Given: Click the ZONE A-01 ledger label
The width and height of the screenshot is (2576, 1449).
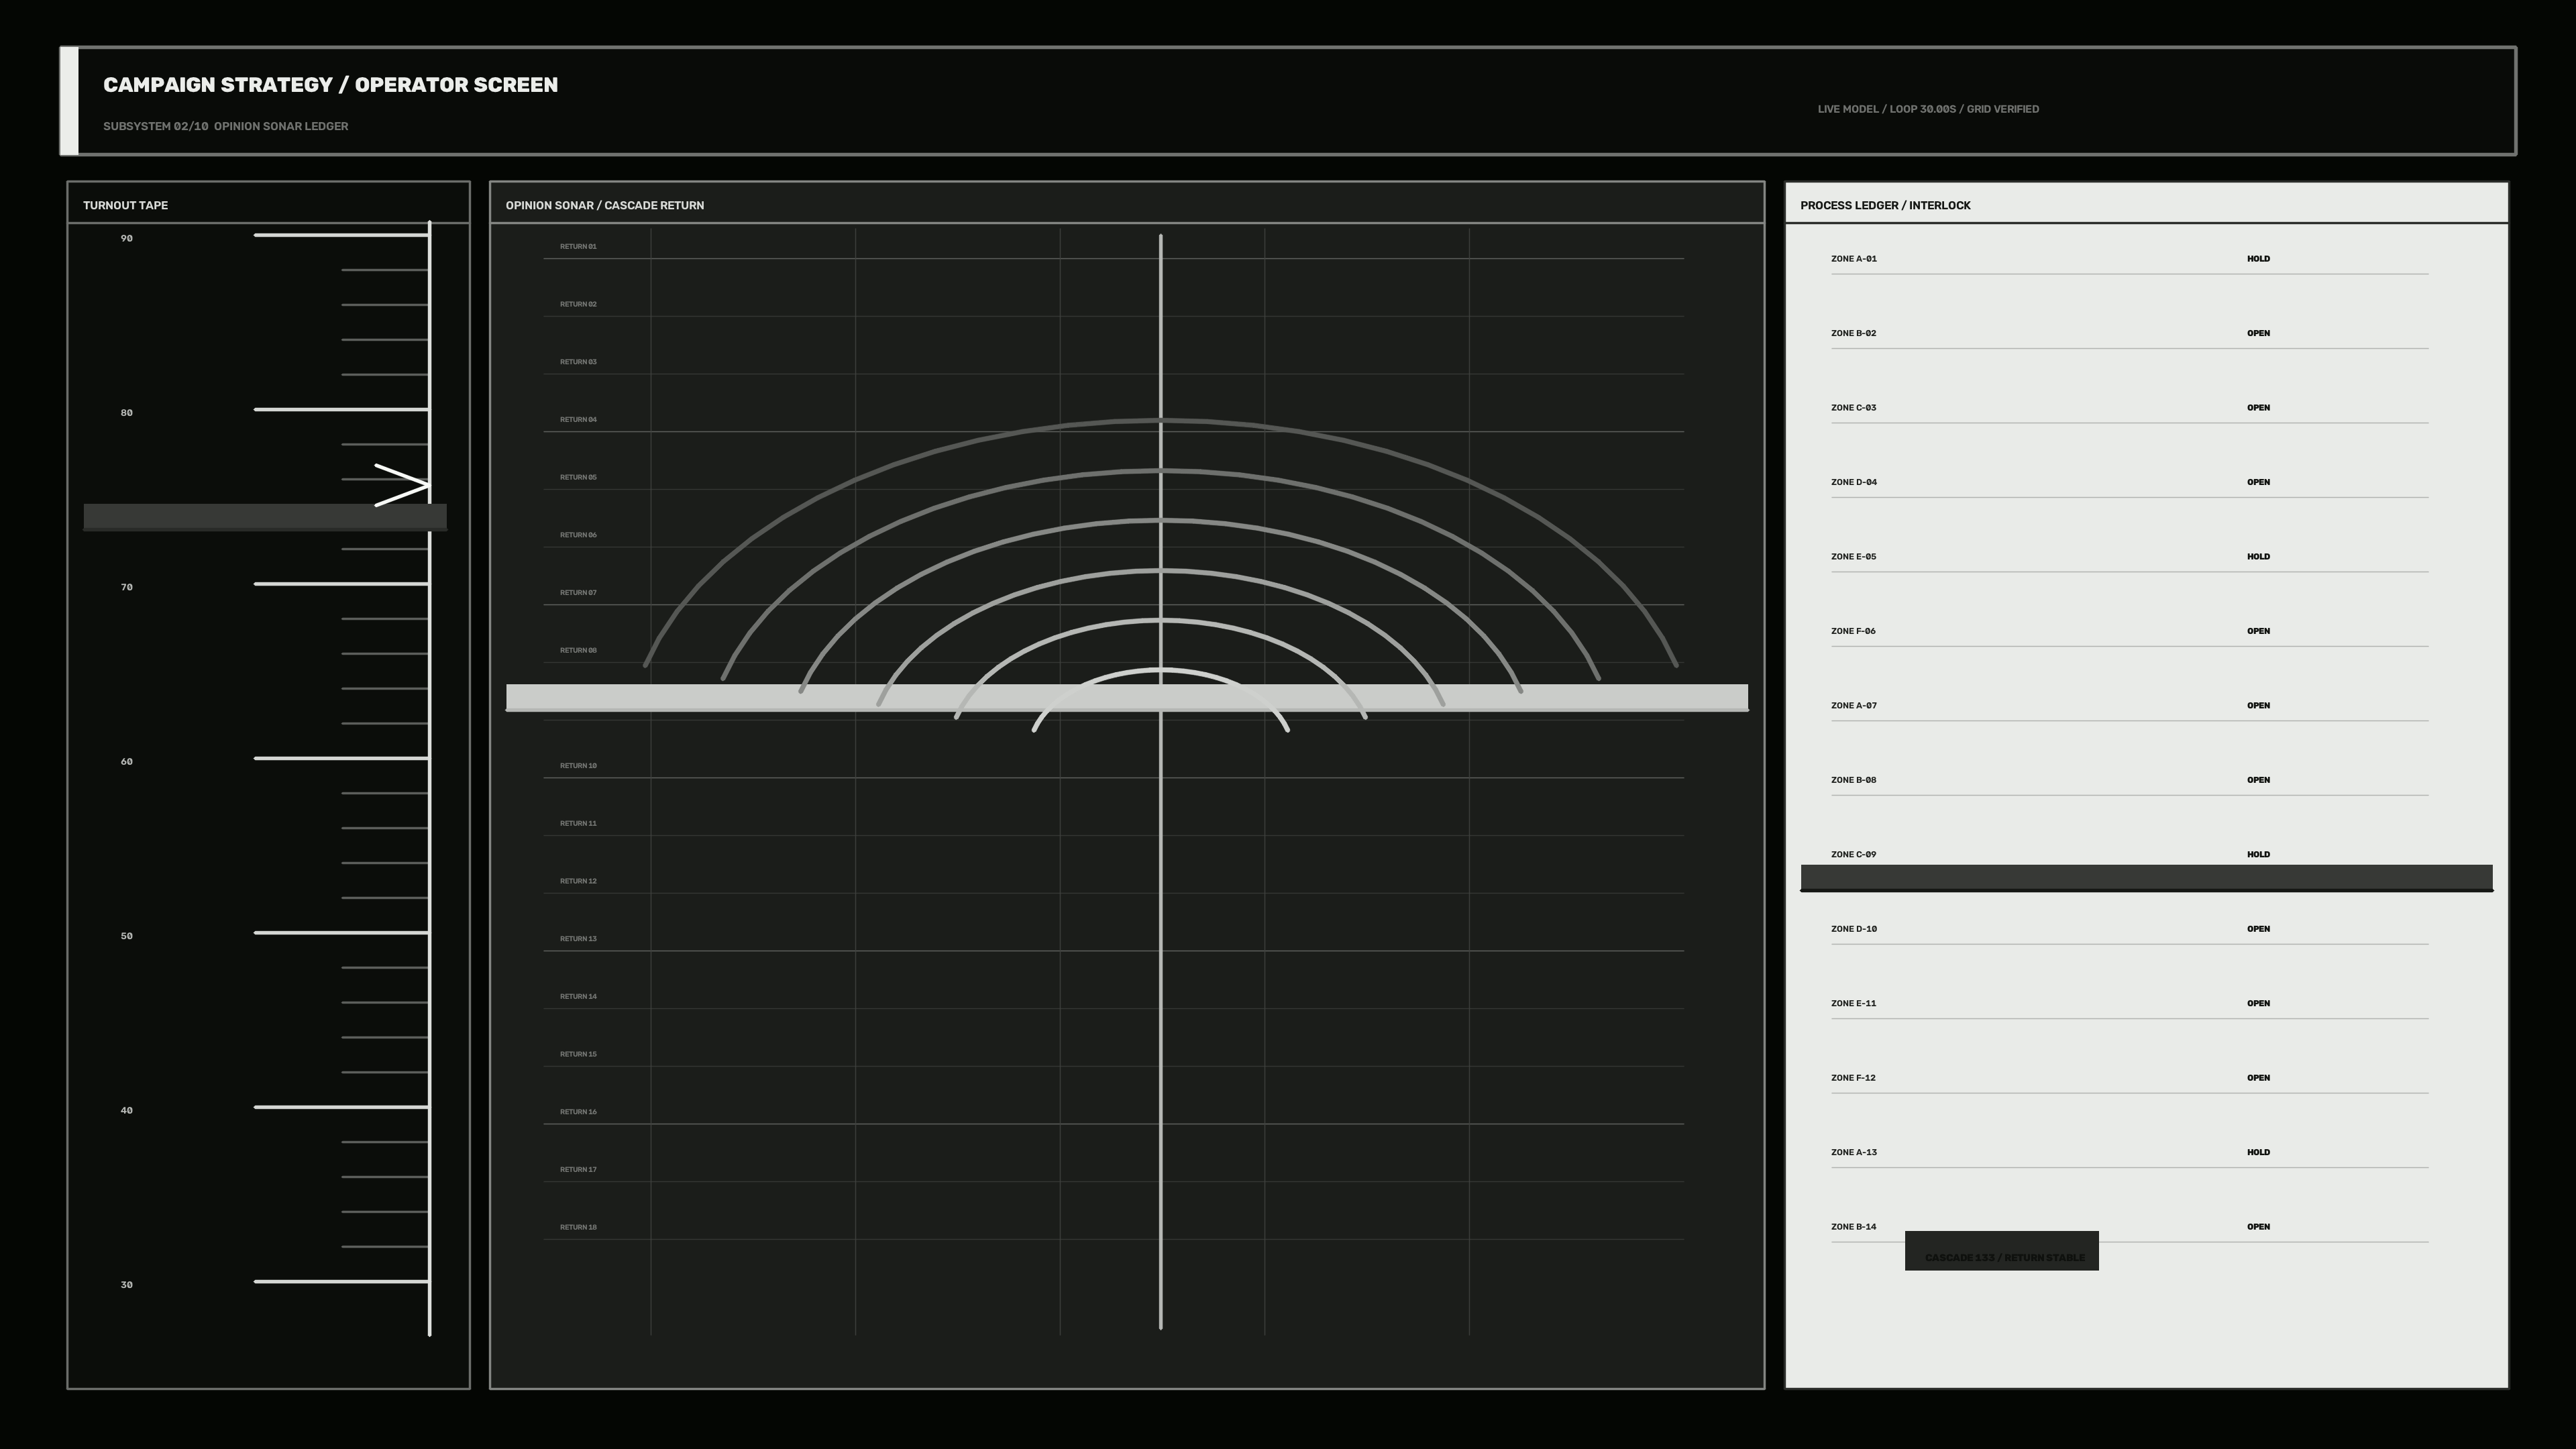Looking at the screenshot, I should click(x=1854, y=259).
